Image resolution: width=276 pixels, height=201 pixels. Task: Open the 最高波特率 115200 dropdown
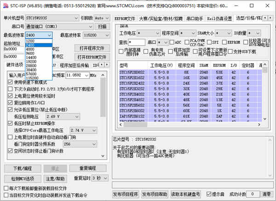[97, 35]
